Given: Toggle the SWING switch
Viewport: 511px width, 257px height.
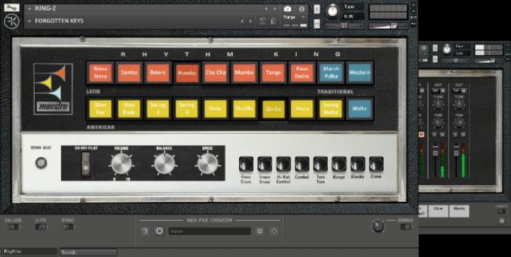Looking at the screenshot, I should [x=406, y=227].
